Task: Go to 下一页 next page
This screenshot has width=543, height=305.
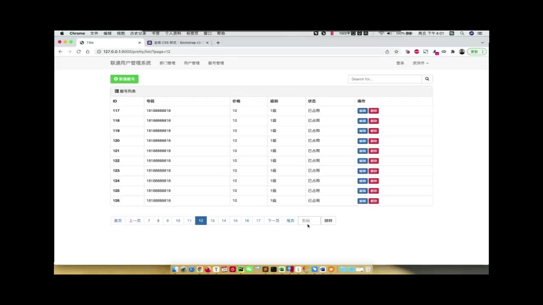Action: pyautogui.click(x=274, y=221)
